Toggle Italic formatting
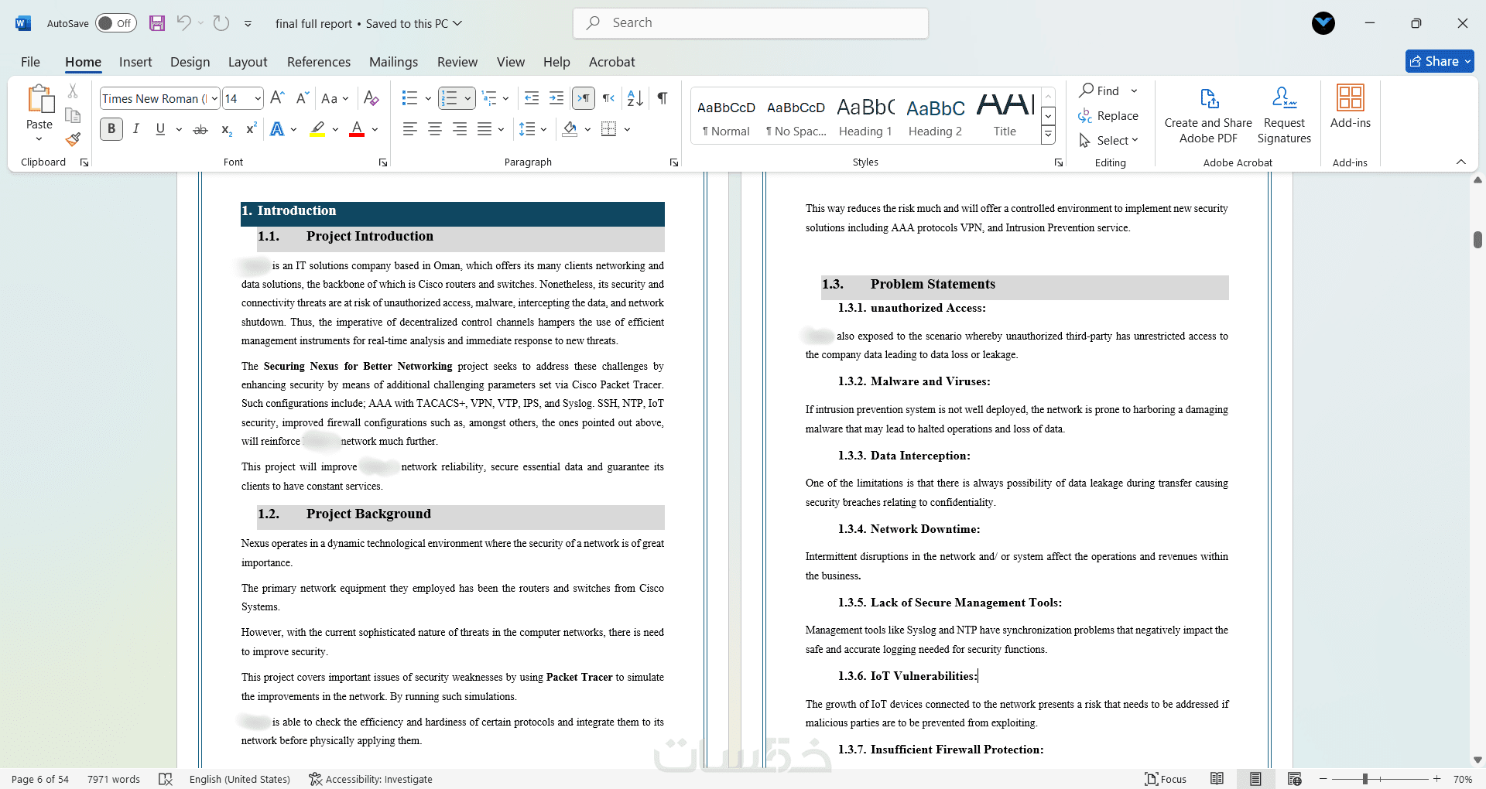Image resolution: width=1486 pixels, height=789 pixels. click(136, 129)
